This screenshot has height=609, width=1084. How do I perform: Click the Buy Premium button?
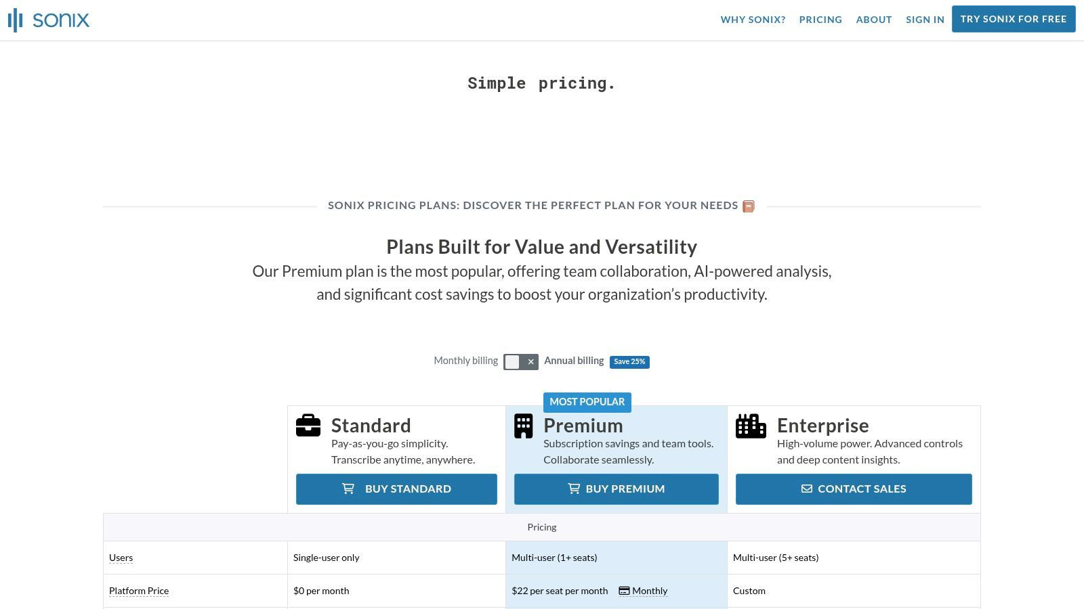click(616, 489)
